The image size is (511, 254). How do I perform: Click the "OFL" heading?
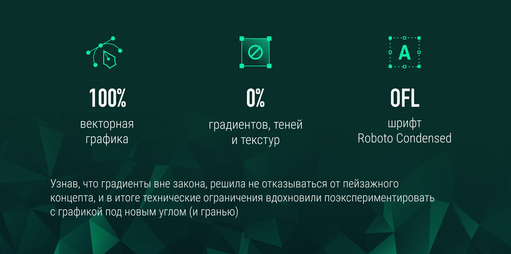[x=405, y=98]
